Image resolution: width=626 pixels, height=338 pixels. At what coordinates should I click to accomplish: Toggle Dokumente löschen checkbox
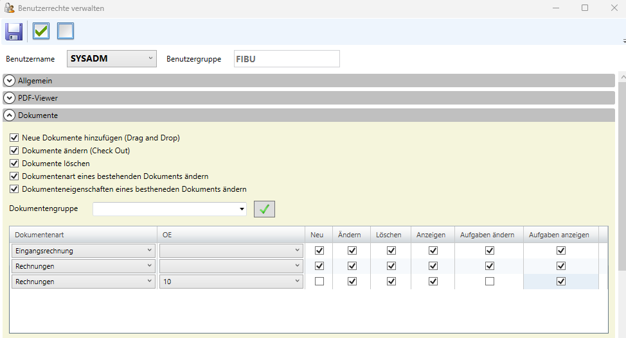[x=14, y=164]
